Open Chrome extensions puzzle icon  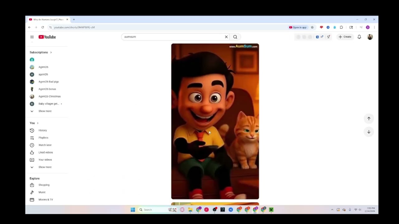pyautogui.click(x=341, y=27)
